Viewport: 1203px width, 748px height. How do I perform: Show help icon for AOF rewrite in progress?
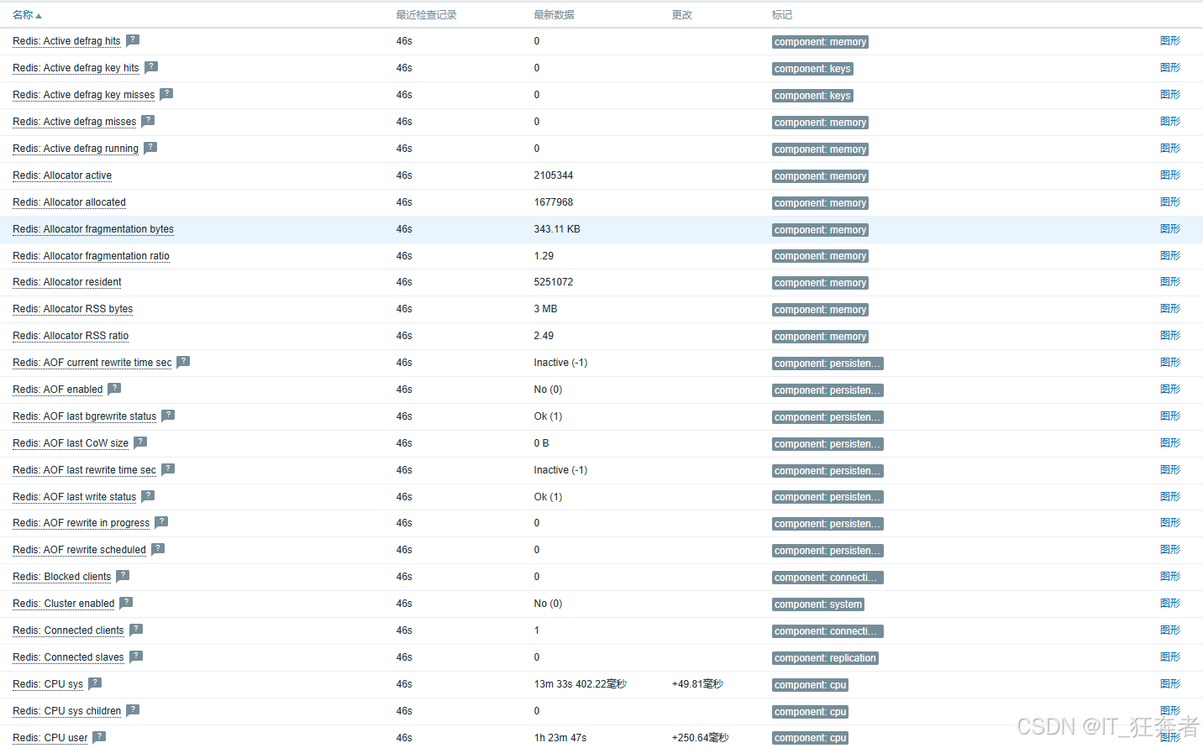click(x=161, y=522)
